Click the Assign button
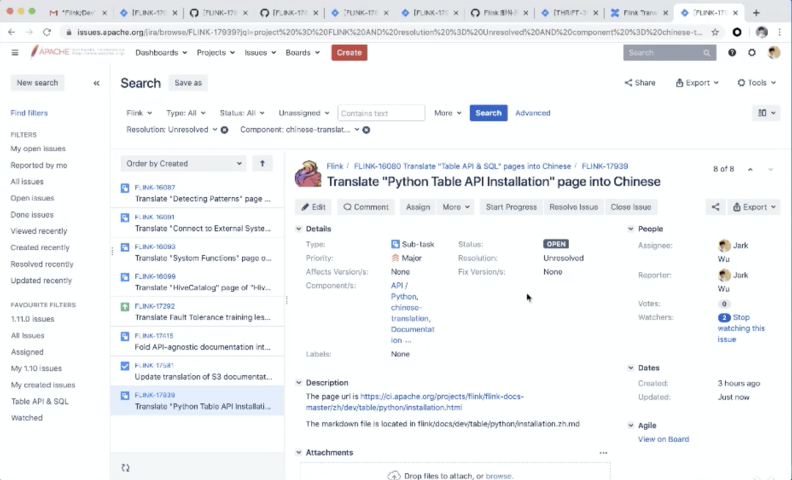The height and width of the screenshot is (480, 792). pos(418,207)
